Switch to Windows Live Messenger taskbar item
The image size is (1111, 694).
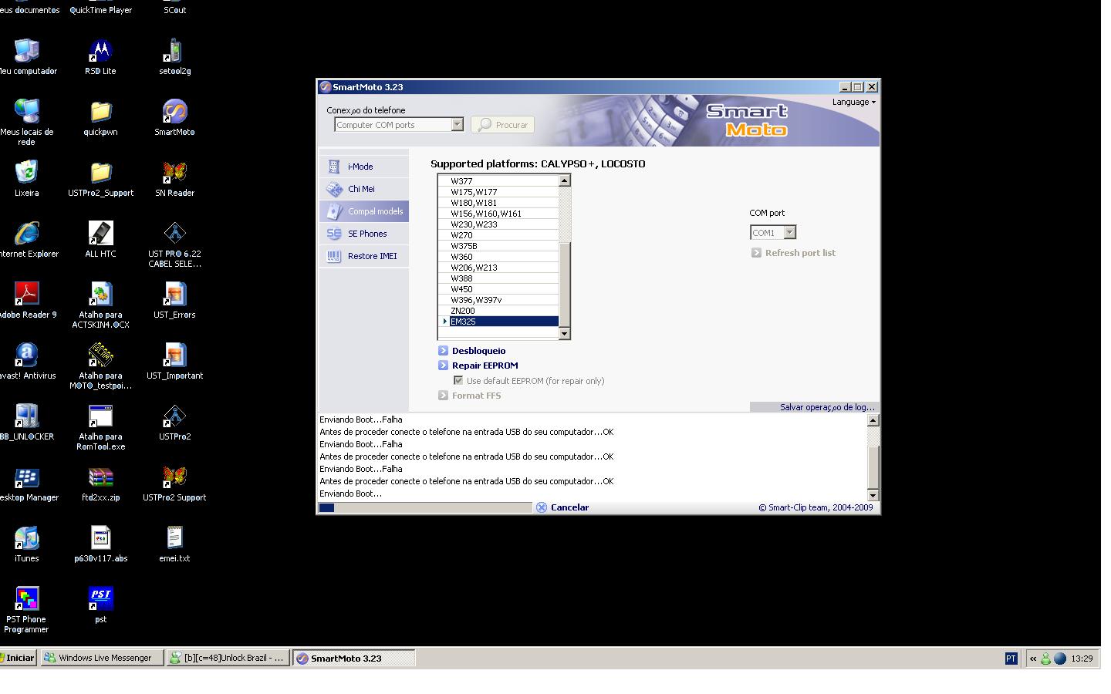[x=103, y=658]
